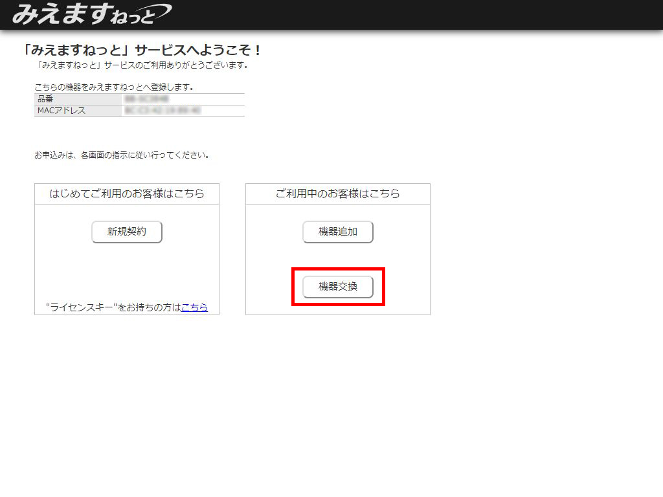Click the みえますねっと logo in header
Viewport: 663px width, 497px height.
[91, 14]
